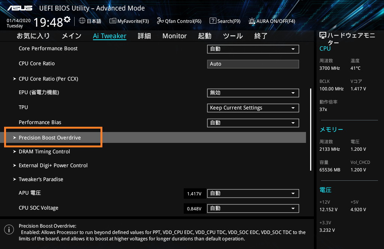This screenshot has height=249, width=384.
Task: Open MyFavorite(F3) list
Action: tap(129, 21)
